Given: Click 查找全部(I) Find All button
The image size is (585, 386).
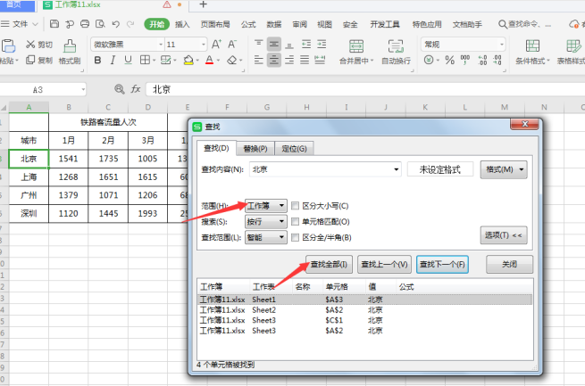Looking at the screenshot, I should click(329, 264).
